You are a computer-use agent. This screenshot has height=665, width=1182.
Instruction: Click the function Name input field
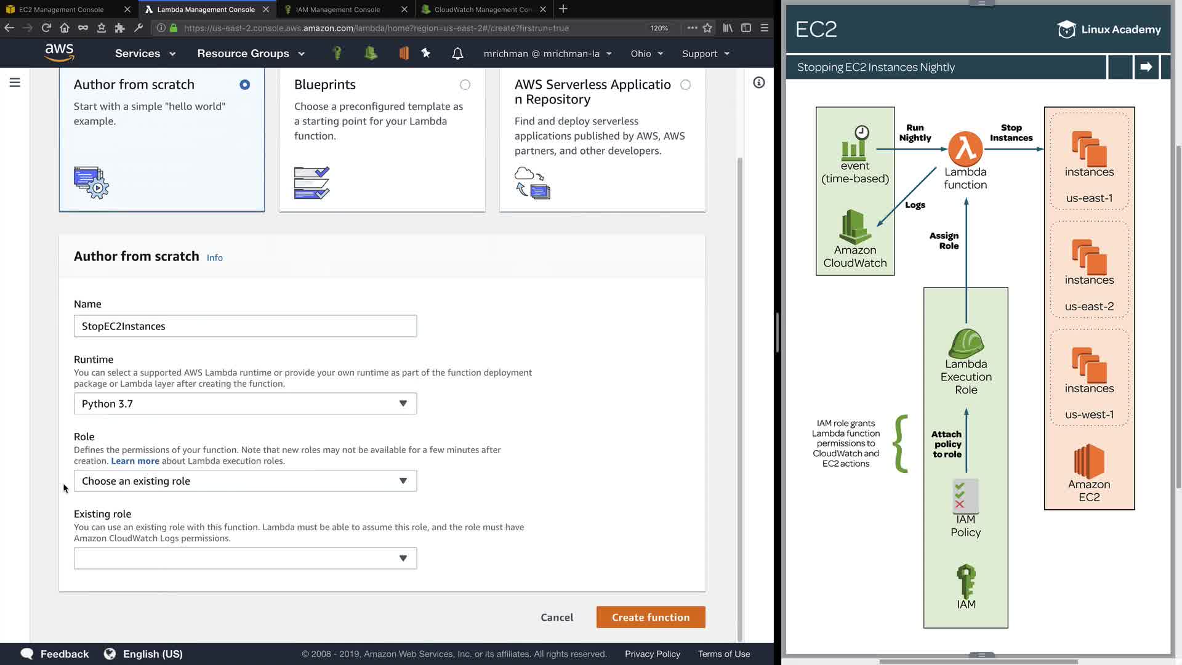click(x=245, y=326)
